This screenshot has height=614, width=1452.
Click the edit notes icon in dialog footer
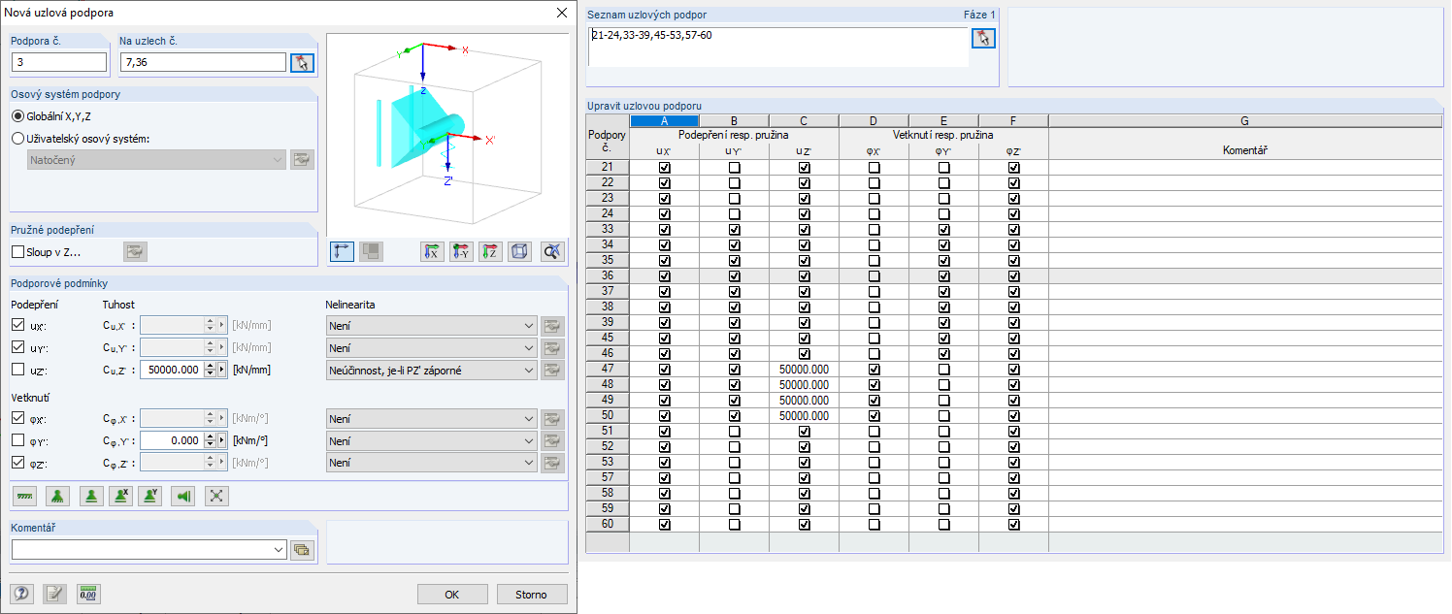pos(54,594)
